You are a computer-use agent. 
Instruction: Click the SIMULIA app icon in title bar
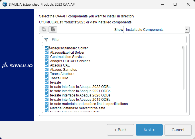point(5,4)
